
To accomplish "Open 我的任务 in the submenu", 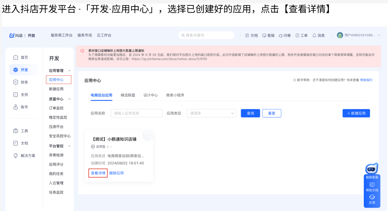I will point(56,174).
